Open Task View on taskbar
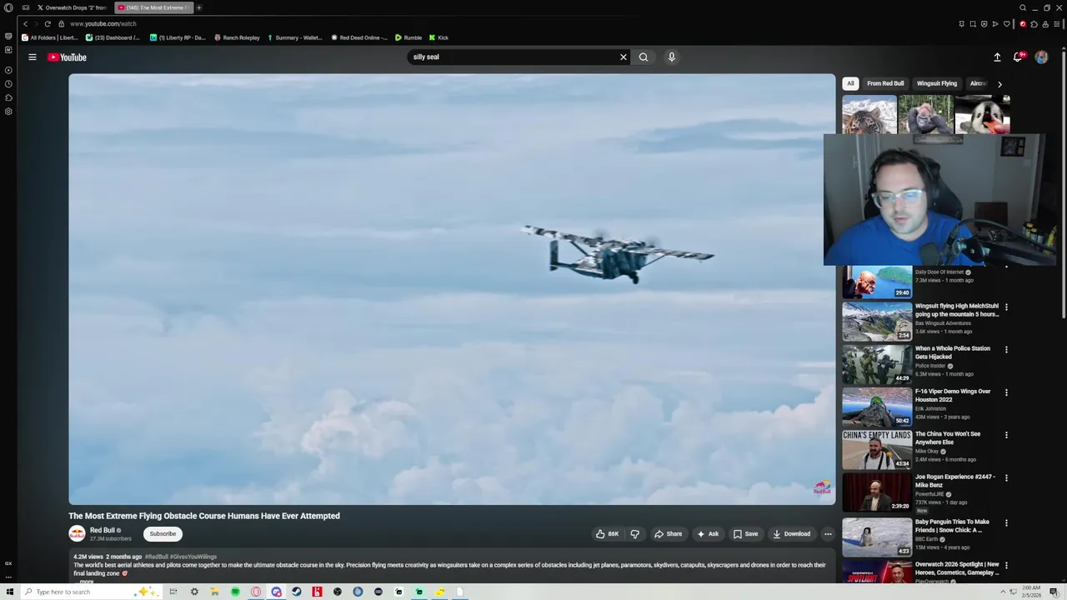1067x600 pixels. [x=173, y=592]
